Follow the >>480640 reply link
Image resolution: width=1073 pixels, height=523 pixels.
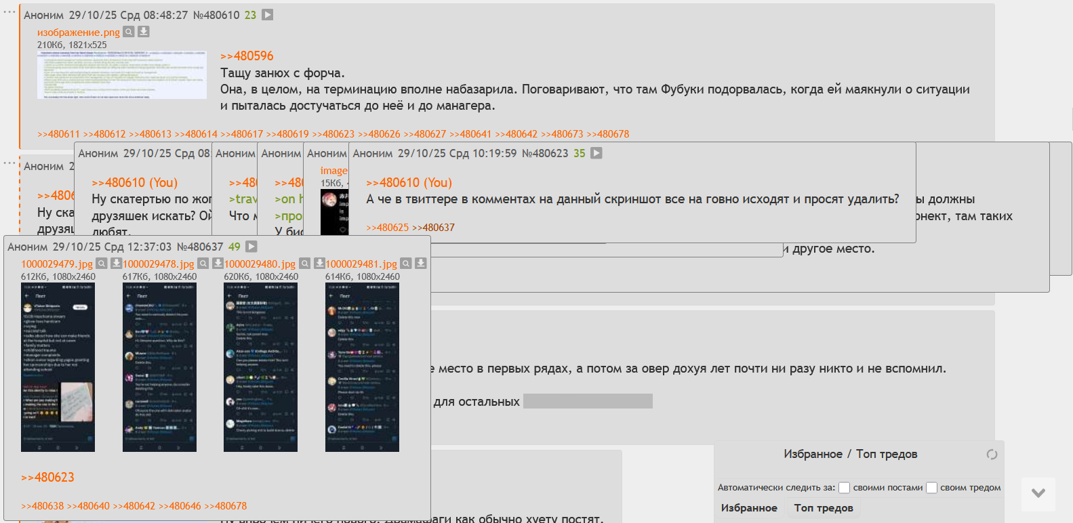click(88, 506)
